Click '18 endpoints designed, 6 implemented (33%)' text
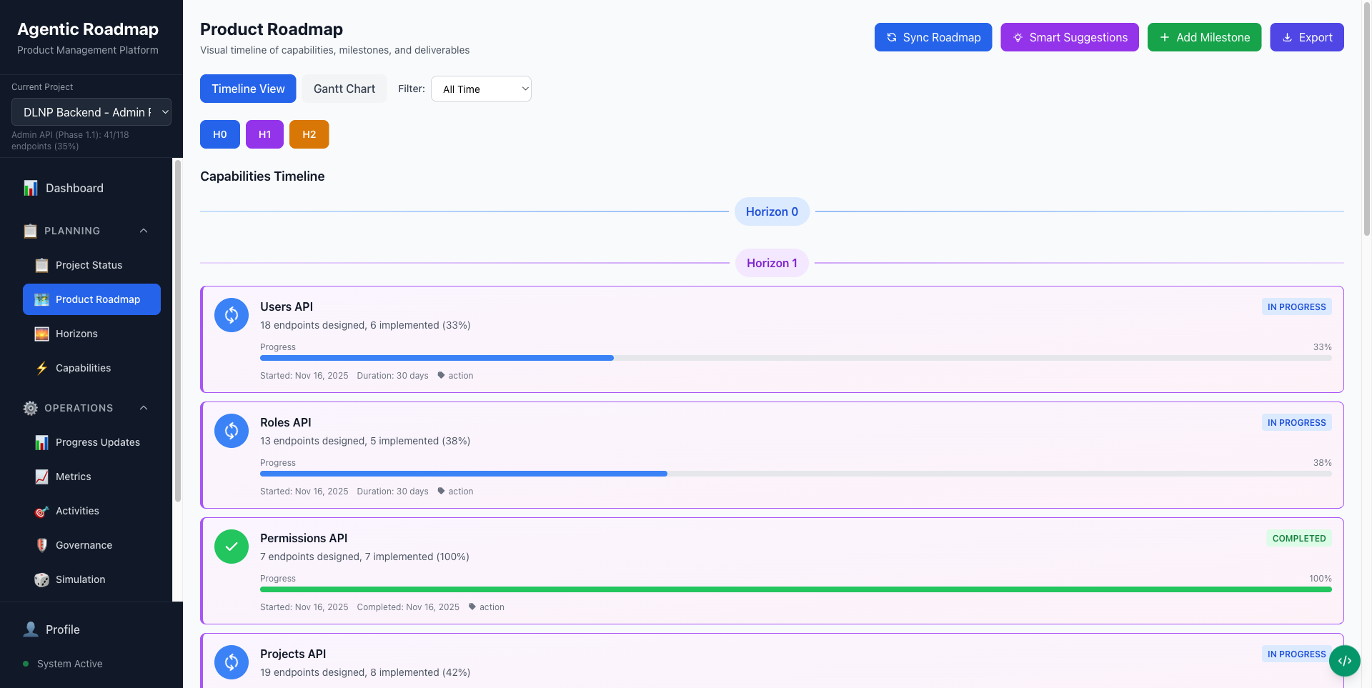This screenshot has height=688, width=1372. (x=365, y=325)
